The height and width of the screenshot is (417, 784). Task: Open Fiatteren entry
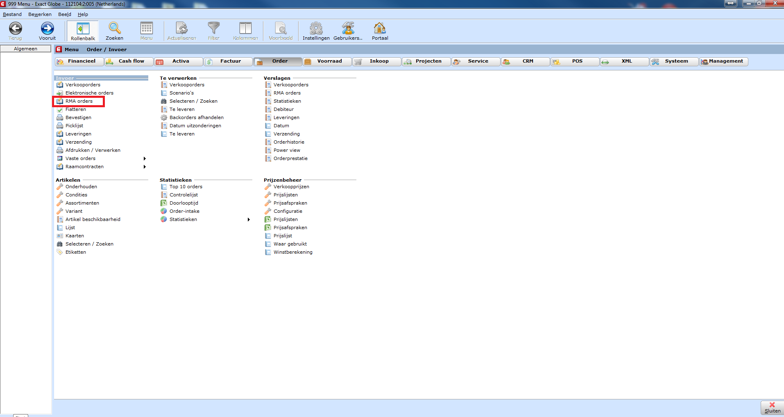click(76, 109)
